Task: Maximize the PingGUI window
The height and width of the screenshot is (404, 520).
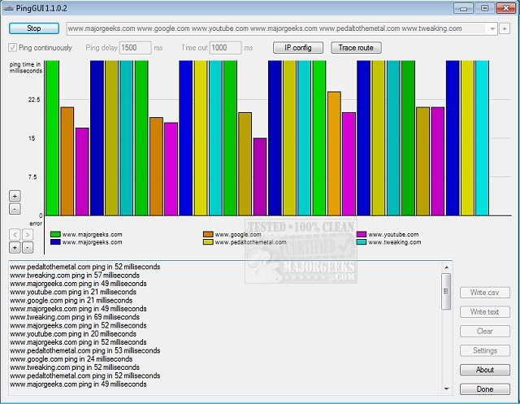Action: 484,8
